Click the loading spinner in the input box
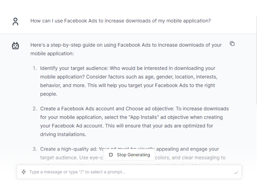Screen dimensions: 257x193 [x=235, y=172]
